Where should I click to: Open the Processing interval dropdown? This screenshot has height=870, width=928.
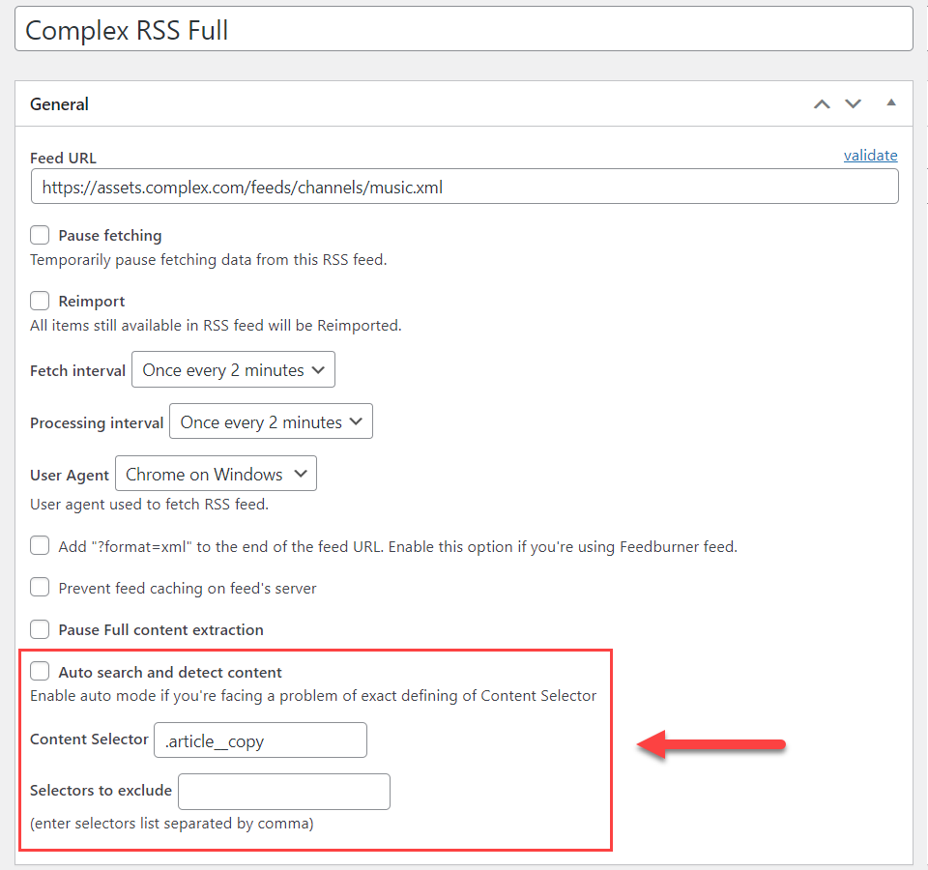(271, 422)
